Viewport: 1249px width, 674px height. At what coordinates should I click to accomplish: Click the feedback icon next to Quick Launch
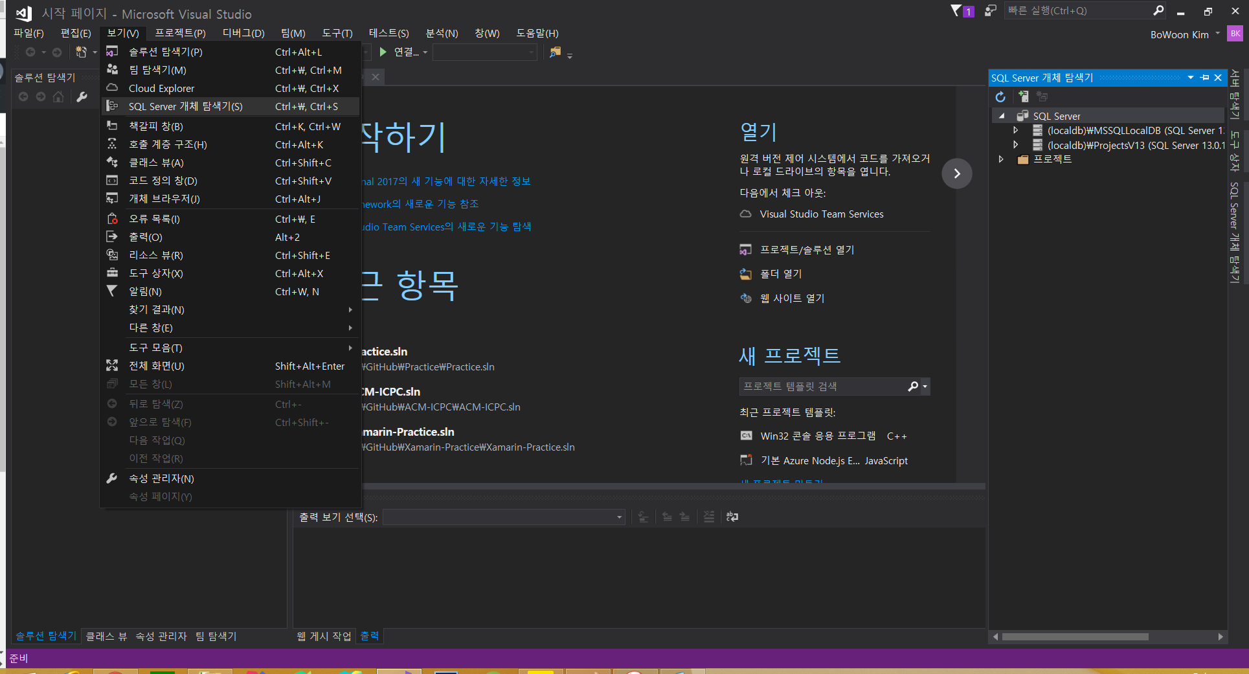990,10
